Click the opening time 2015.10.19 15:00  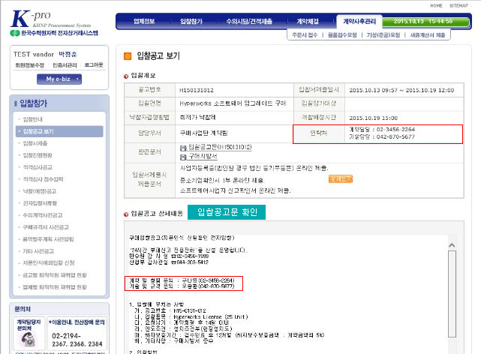(x=374, y=118)
